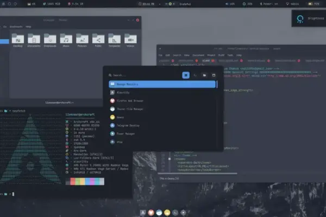Click the brightness percentage in top bar
The height and width of the screenshot is (217, 326).
[x=247, y=4]
